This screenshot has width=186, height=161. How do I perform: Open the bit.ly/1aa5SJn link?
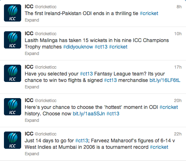89,114
